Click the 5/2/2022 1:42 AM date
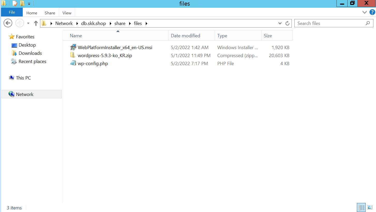The width and height of the screenshot is (376, 212). 190,48
